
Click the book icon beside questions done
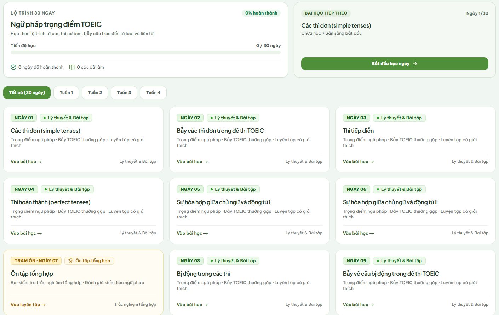[72, 67]
